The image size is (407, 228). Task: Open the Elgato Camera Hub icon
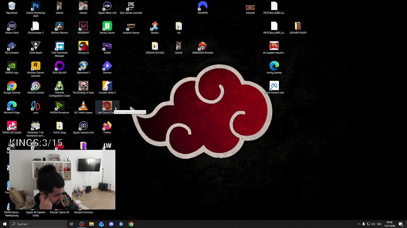pyautogui.click(x=83, y=128)
